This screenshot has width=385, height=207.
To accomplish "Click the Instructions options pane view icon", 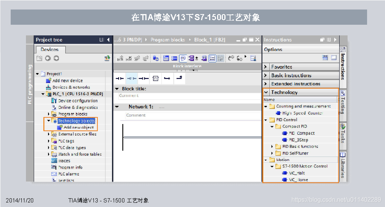I will pyautogui.click(x=334, y=58).
